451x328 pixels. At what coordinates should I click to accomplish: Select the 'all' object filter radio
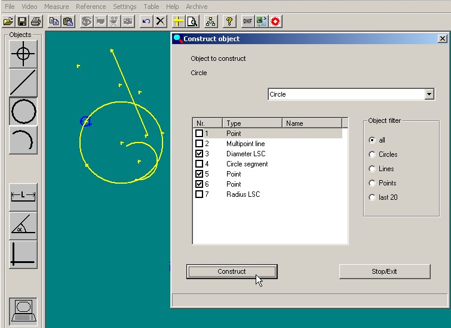click(x=372, y=140)
